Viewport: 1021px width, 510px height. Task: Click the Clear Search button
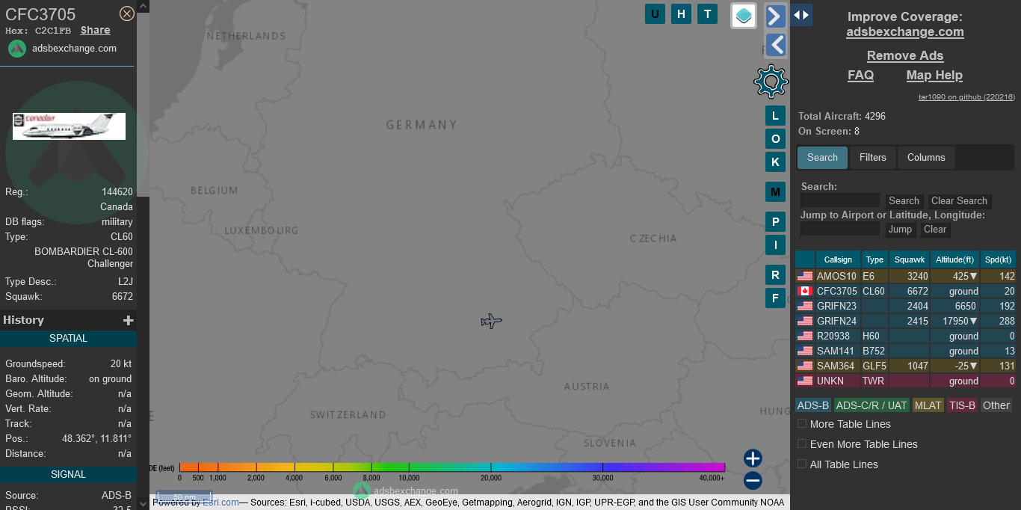(959, 201)
